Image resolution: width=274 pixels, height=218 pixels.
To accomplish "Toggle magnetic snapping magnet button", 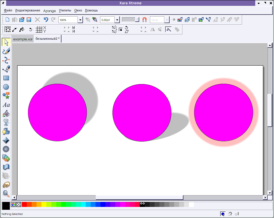I will pyautogui.click(x=144, y=20).
